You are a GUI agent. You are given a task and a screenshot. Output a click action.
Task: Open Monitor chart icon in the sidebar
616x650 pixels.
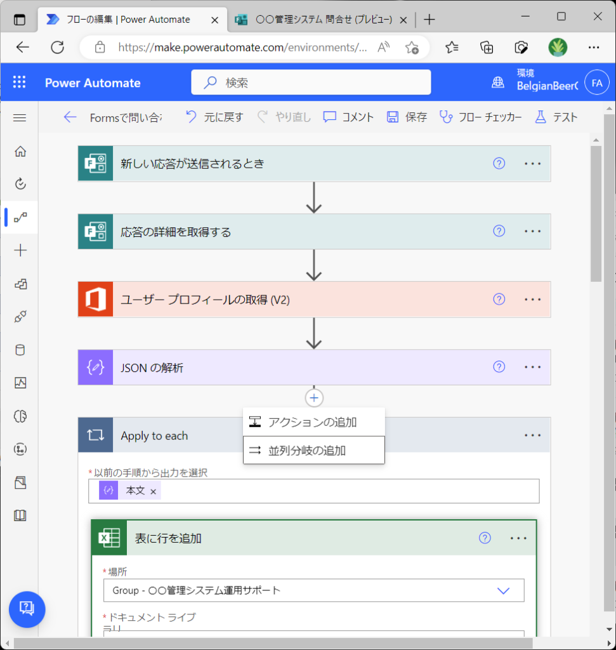click(20, 383)
